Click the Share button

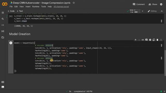153,4
